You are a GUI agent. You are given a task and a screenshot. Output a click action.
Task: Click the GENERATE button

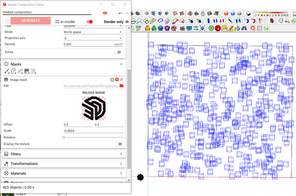31,20
